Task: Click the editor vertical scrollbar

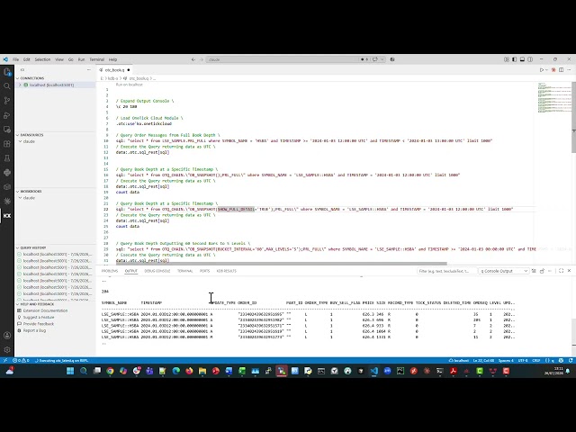Action: coord(574,117)
